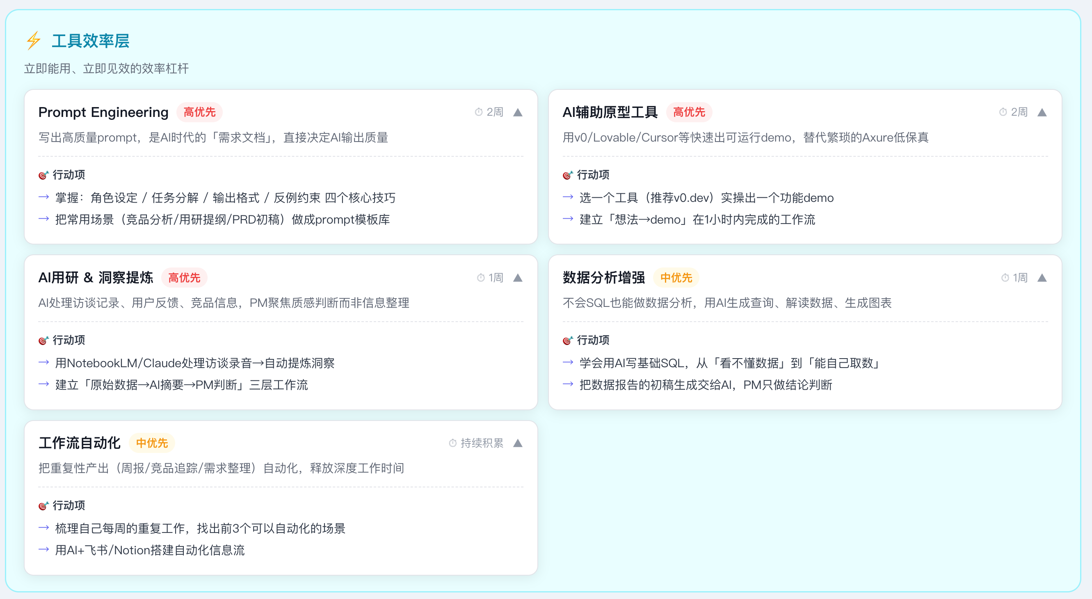Click 高优先 tag on Prompt Engineering

tap(199, 112)
